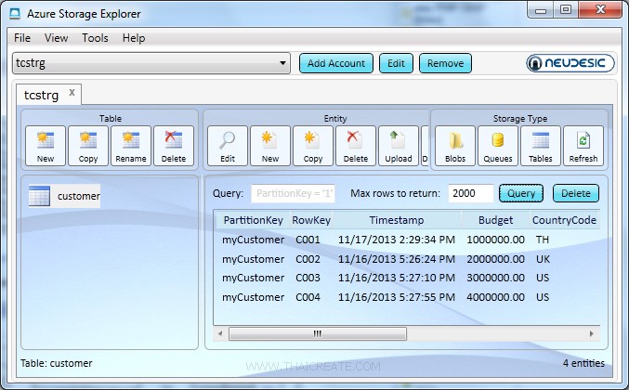Close the tcstrg tab

(72, 93)
